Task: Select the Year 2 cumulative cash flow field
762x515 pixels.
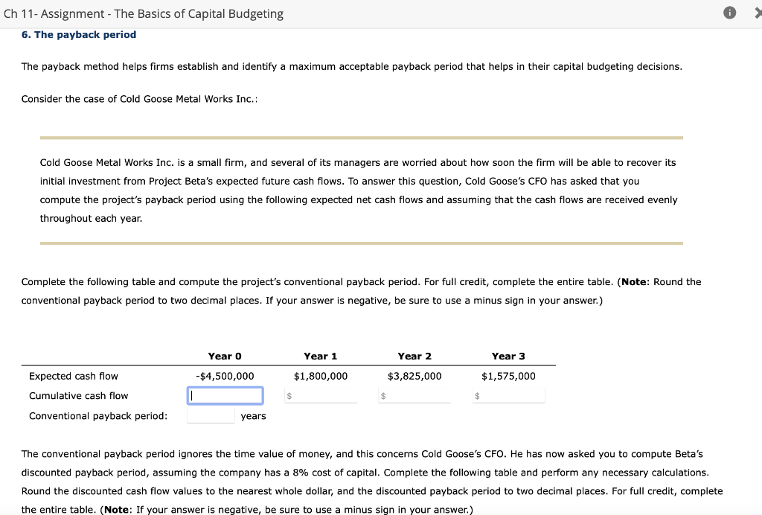Action: [x=414, y=395]
